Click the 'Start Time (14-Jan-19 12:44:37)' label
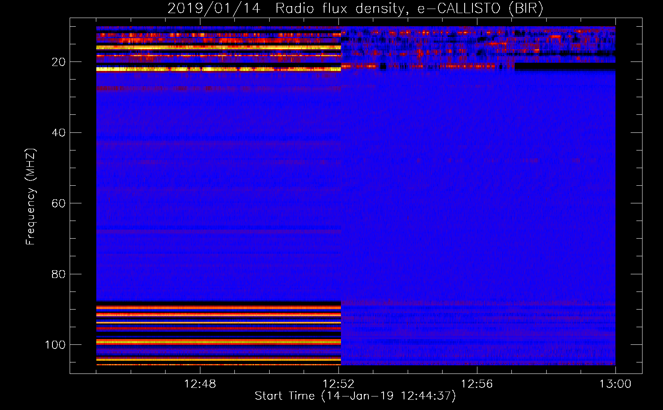663x410 pixels. pos(355,396)
